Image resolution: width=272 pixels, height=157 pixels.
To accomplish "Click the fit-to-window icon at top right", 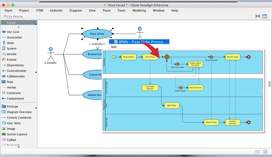I will pos(258,16).
